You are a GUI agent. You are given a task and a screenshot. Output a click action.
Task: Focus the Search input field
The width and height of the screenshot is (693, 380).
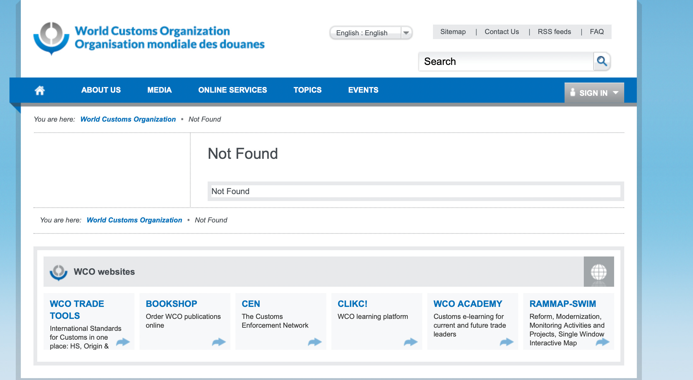click(506, 61)
